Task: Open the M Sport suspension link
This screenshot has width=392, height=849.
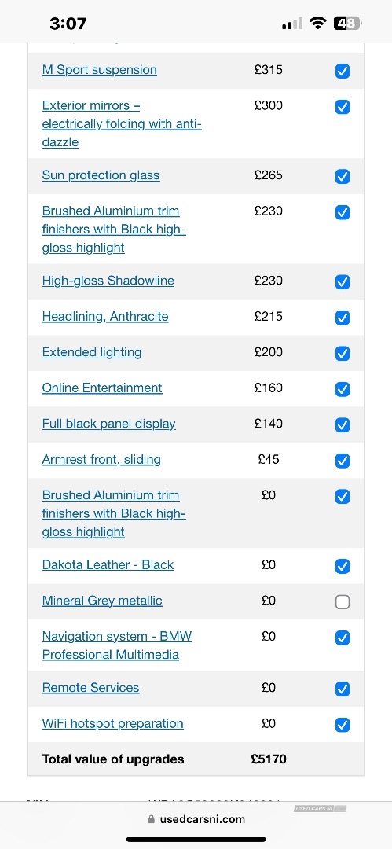Action: (x=100, y=70)
